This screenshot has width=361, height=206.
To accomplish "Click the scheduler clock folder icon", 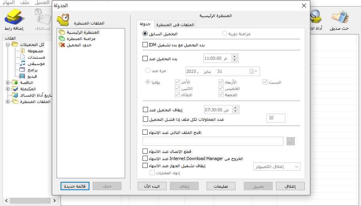I will [63, 20].
